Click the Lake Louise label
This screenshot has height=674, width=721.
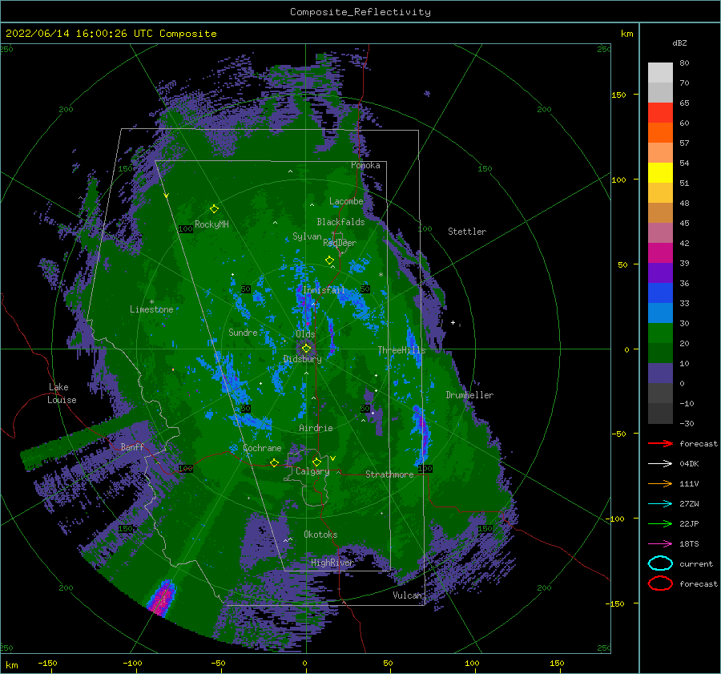62,394
